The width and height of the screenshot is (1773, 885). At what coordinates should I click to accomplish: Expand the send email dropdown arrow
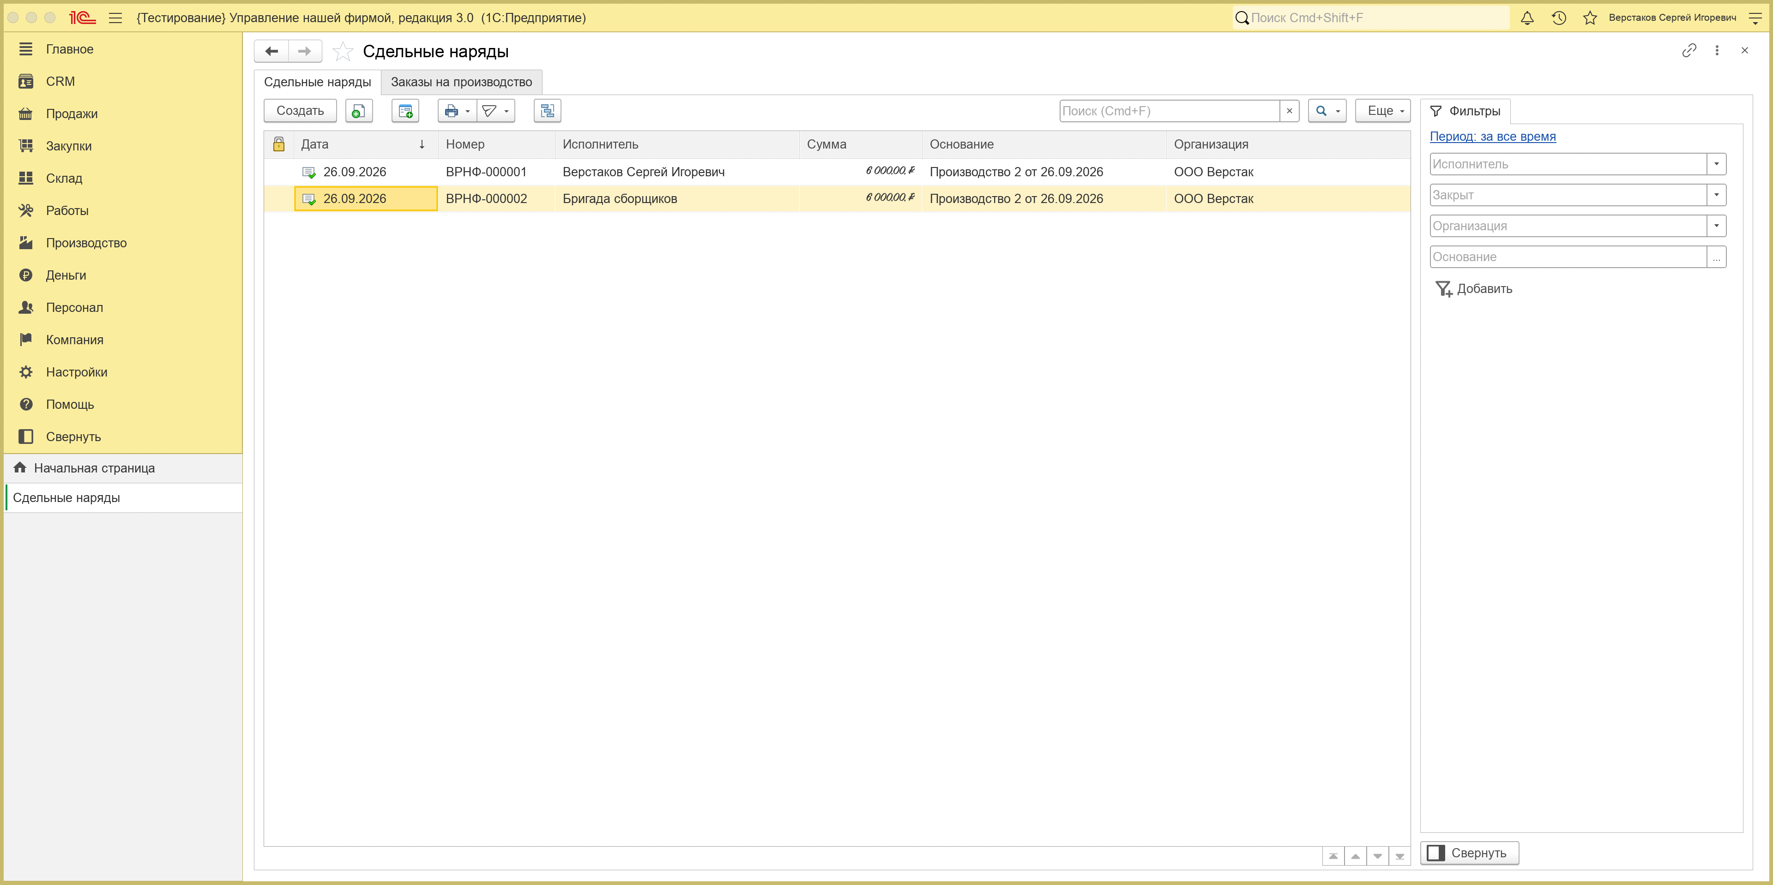coord(507,111)
